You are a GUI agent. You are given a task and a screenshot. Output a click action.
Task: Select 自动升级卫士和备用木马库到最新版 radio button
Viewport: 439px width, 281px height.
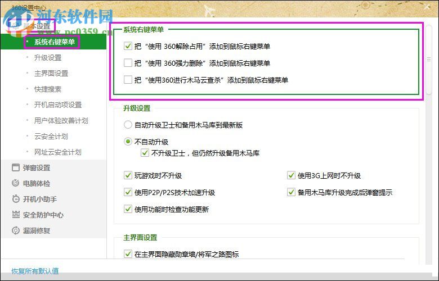point(128,125)
